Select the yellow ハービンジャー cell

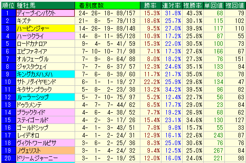click(x=45, y=28)
